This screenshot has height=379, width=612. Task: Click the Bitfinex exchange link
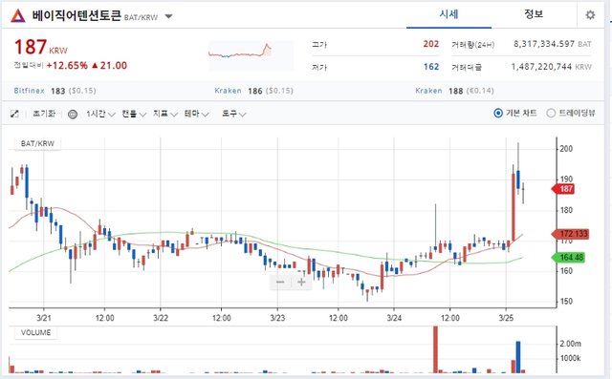tap(30, 91)
